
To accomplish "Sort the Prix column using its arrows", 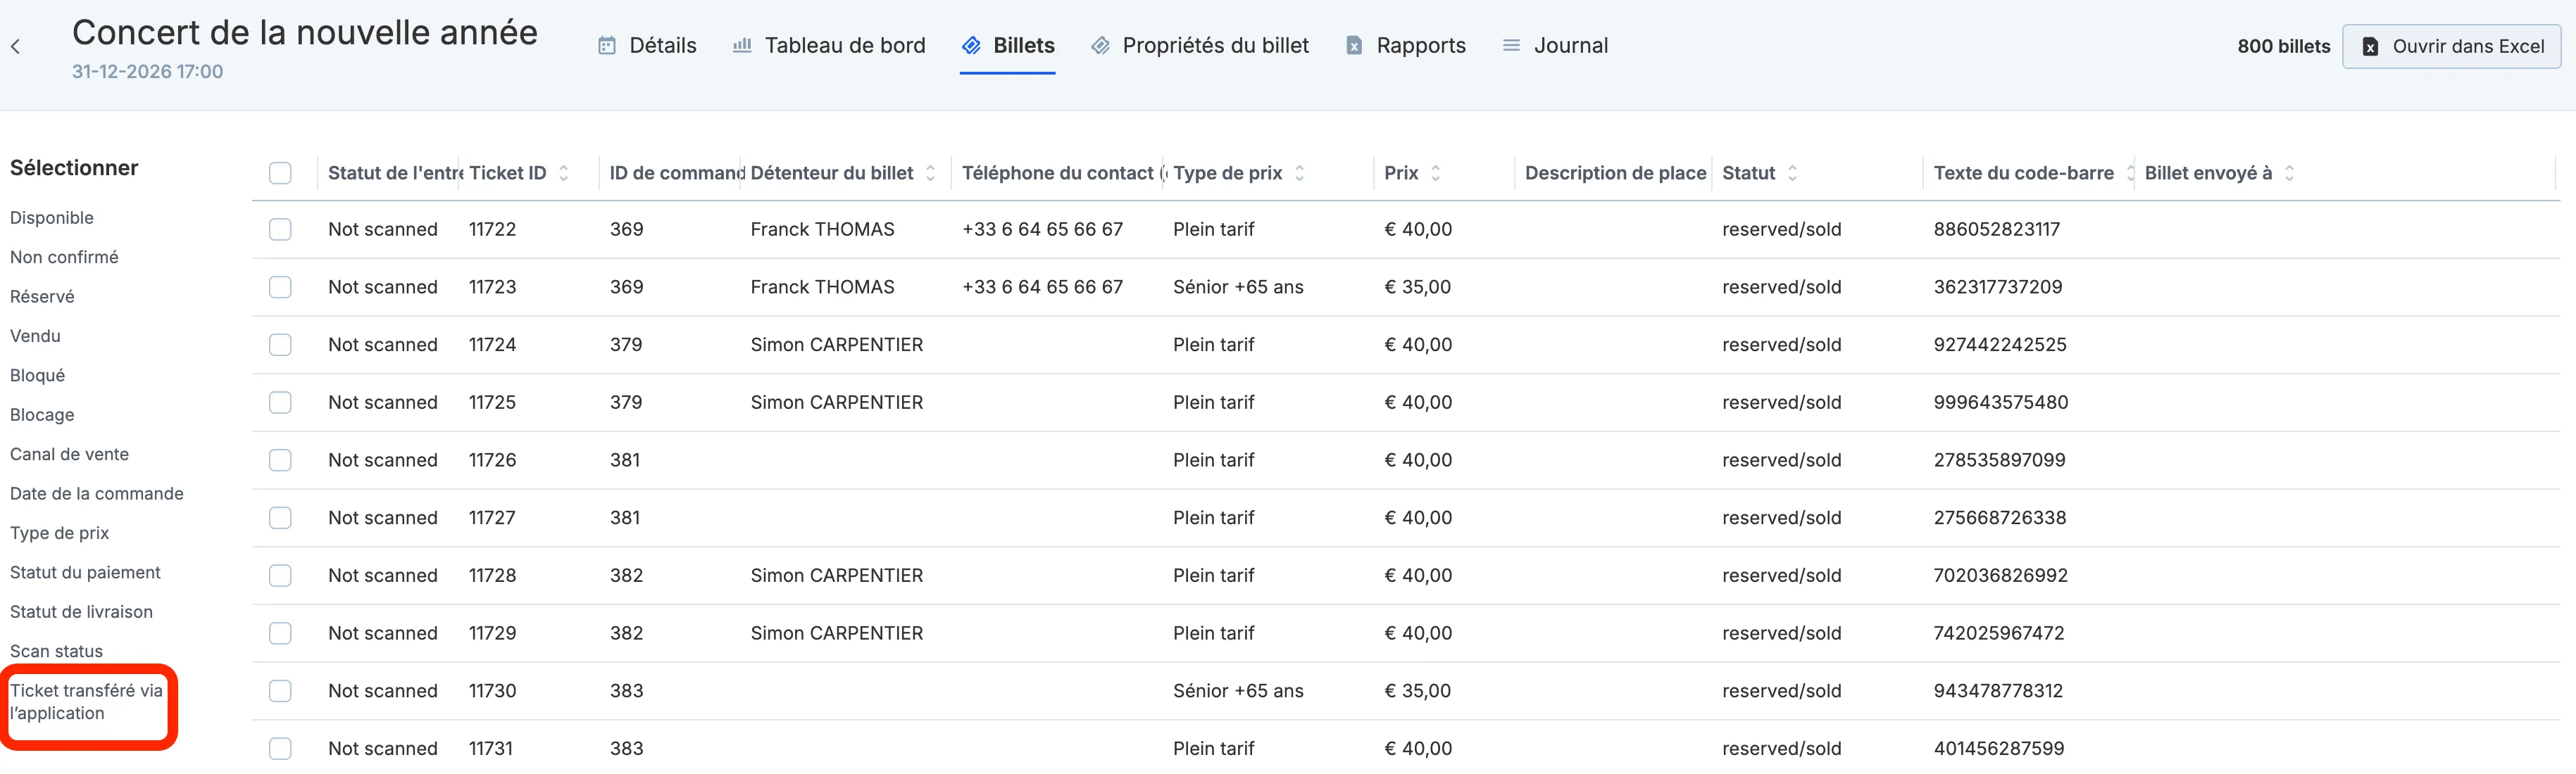I will (1435, 173).
